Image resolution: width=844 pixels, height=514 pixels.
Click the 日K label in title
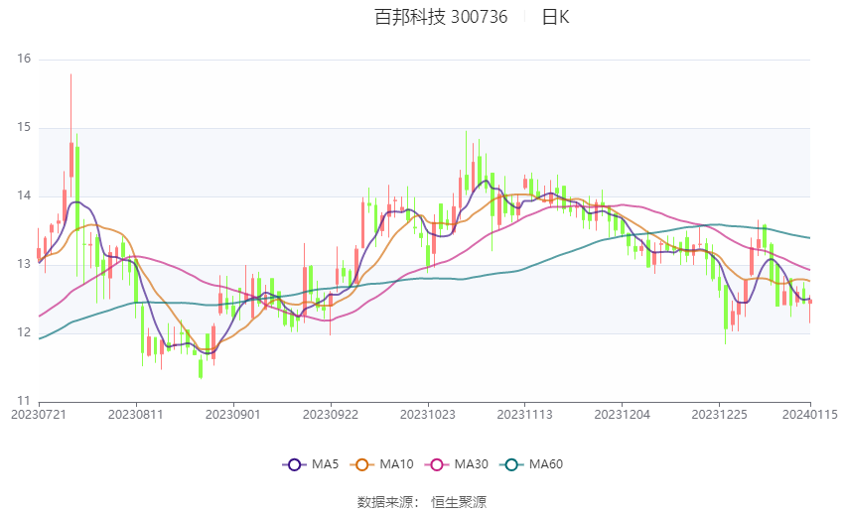click(x=555, y=17)
